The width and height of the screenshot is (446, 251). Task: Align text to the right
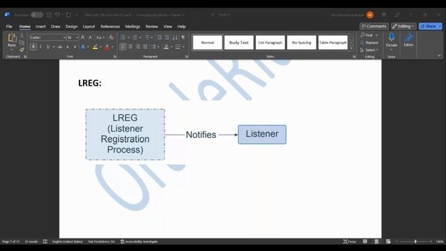click(138, 47)
